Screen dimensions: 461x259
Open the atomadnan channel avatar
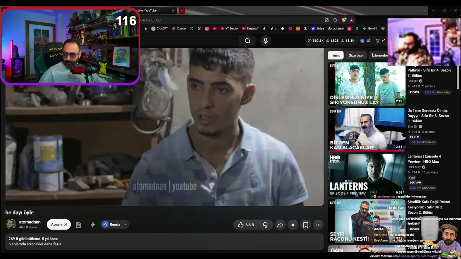pyautogui.click(x=11, y=224)
